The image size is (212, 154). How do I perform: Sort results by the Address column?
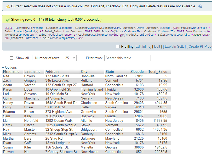[x=52, y=71]
